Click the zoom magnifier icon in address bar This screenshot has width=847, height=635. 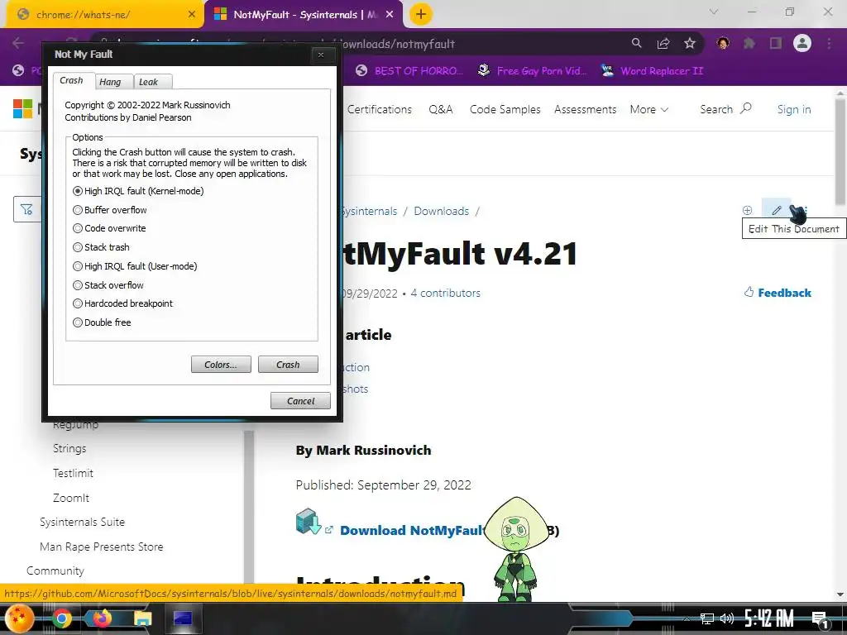[637, 43]
